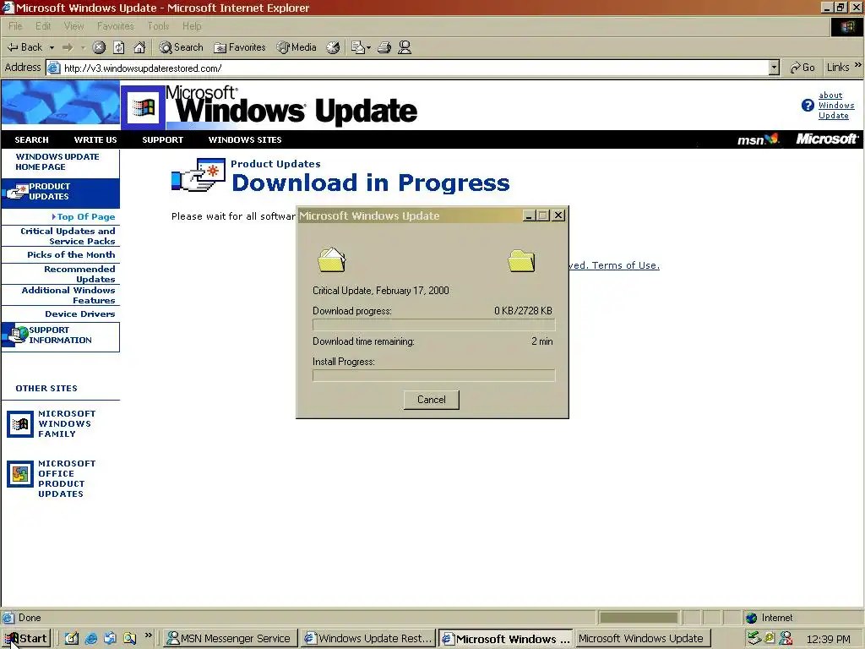Open the about Windows Update link
This screenshot has height=649, width=865.
tap(835, 106)
